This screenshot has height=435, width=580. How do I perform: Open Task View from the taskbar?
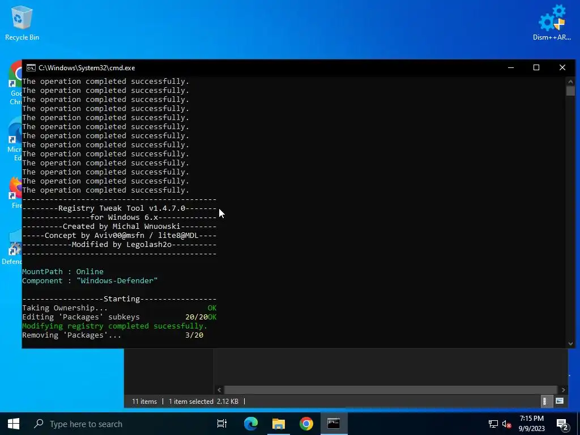tap(222, 424)
